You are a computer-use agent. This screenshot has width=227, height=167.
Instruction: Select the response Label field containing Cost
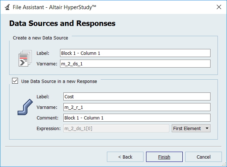coord(137,96)
